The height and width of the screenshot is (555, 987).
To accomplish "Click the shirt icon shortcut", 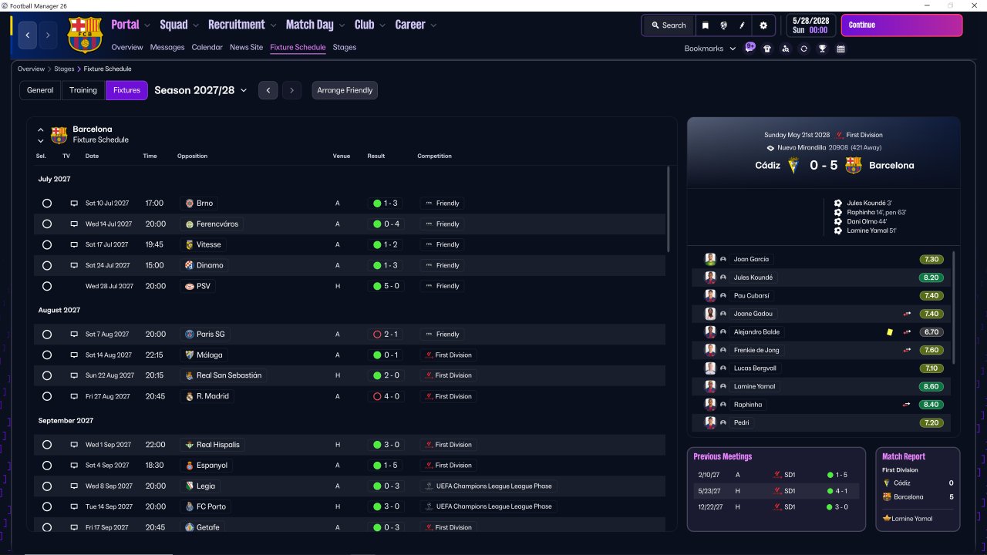I will (x=766, y=49).
